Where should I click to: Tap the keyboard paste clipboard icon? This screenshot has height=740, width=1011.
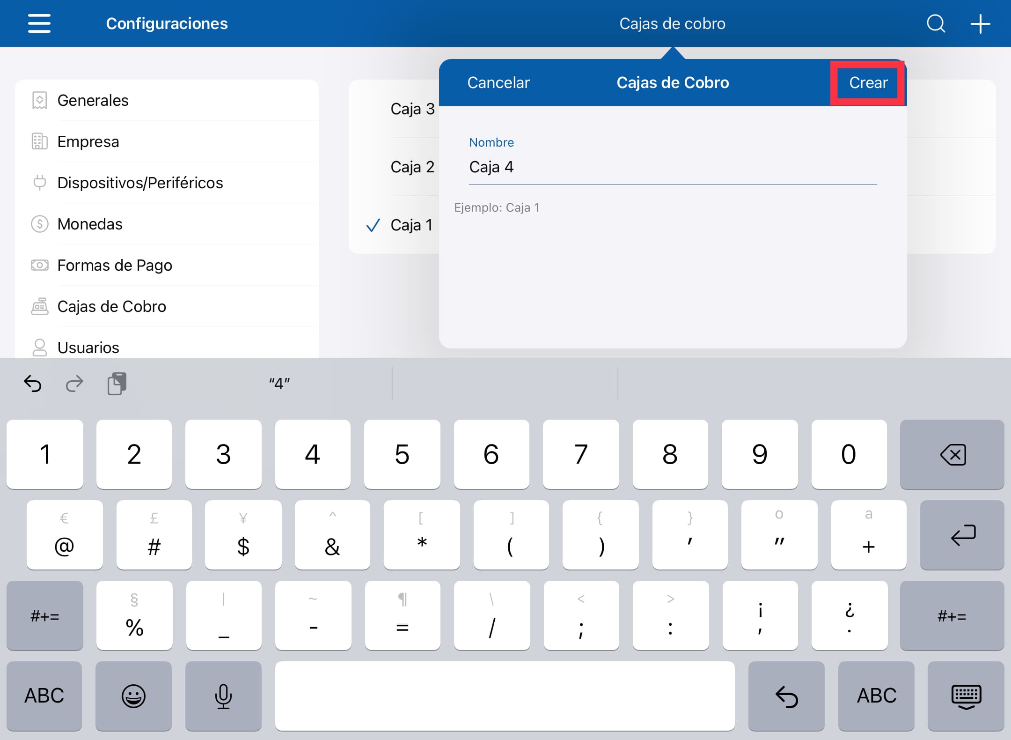tap(117, 384)
